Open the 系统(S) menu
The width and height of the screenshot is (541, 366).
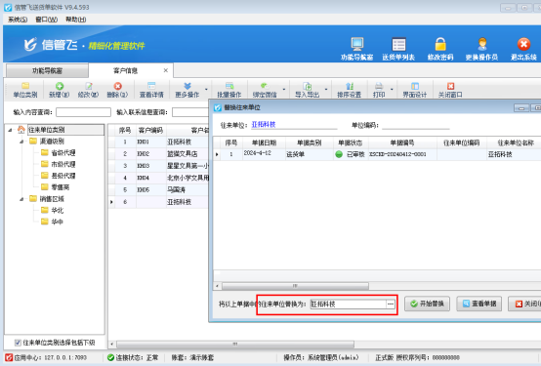click(18, 20)
